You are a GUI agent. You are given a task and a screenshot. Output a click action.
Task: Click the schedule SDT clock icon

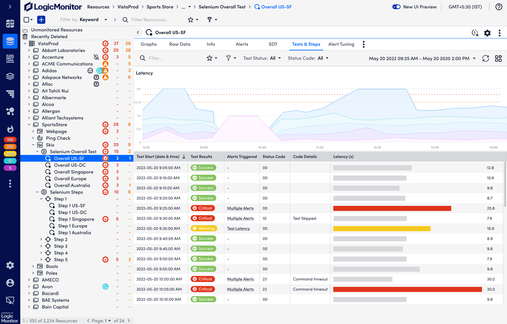(475, 33)
